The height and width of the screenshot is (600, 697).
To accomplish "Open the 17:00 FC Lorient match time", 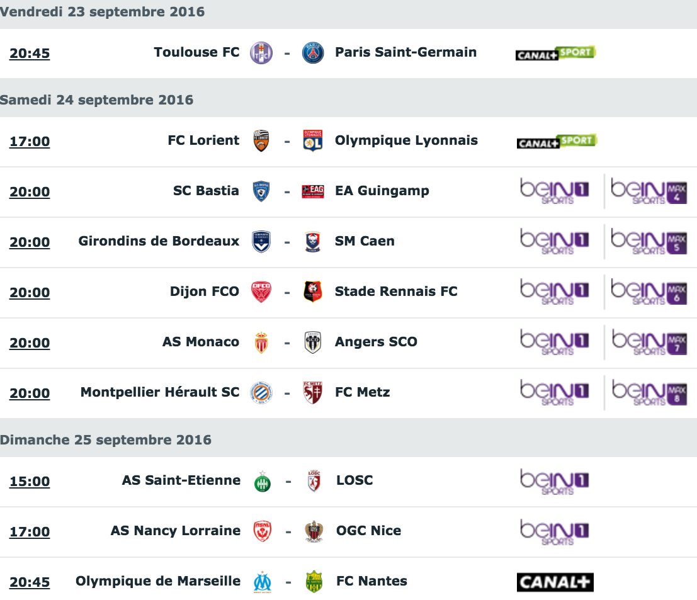I will point(30,141).
